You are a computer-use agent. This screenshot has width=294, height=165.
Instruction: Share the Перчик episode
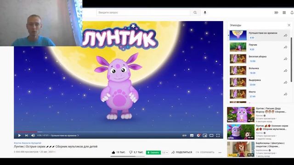(x=285, y=47)
